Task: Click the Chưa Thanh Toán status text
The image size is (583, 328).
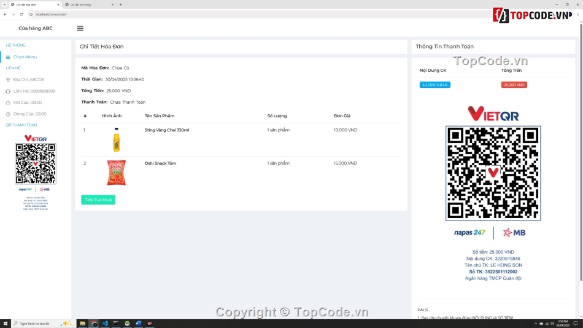Action: 128,102
